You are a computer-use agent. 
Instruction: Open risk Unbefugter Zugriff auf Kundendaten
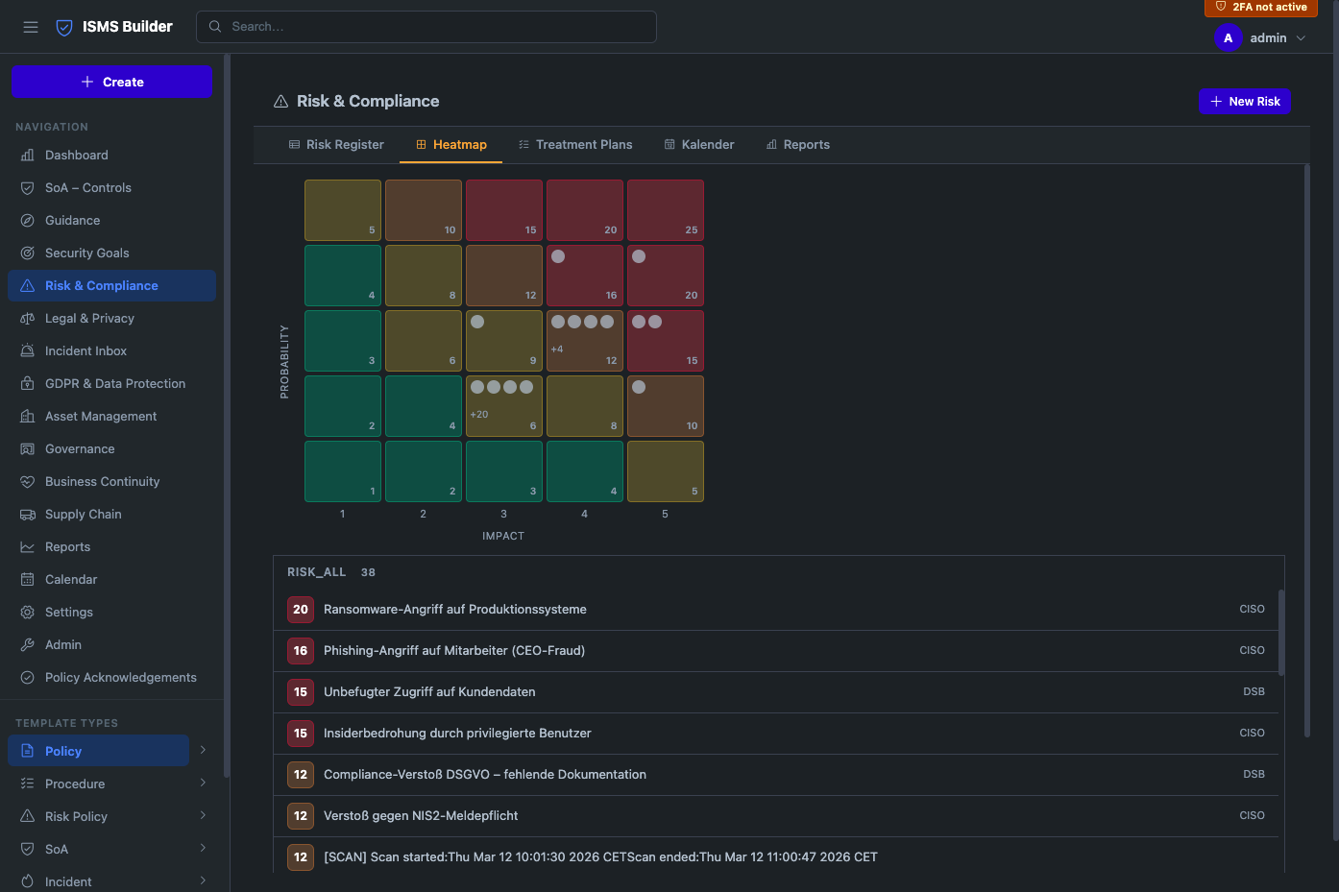tap(776, 692)
